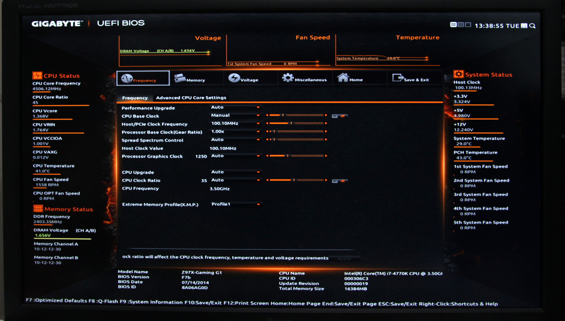Viewport: 565px width, 321px height.
Task: Click the CPU Status pulse icon
Action: [x=37, y=76]
